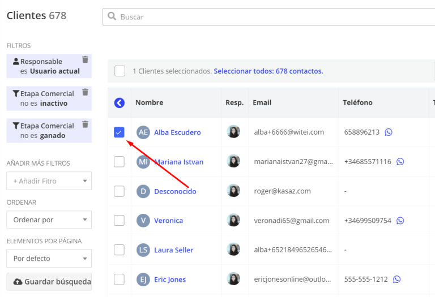Check the Laura Seller row checkbox

[119, 250]
